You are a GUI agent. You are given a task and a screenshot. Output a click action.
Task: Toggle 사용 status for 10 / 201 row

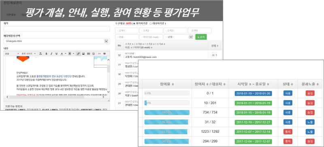(x=288, y=103)
